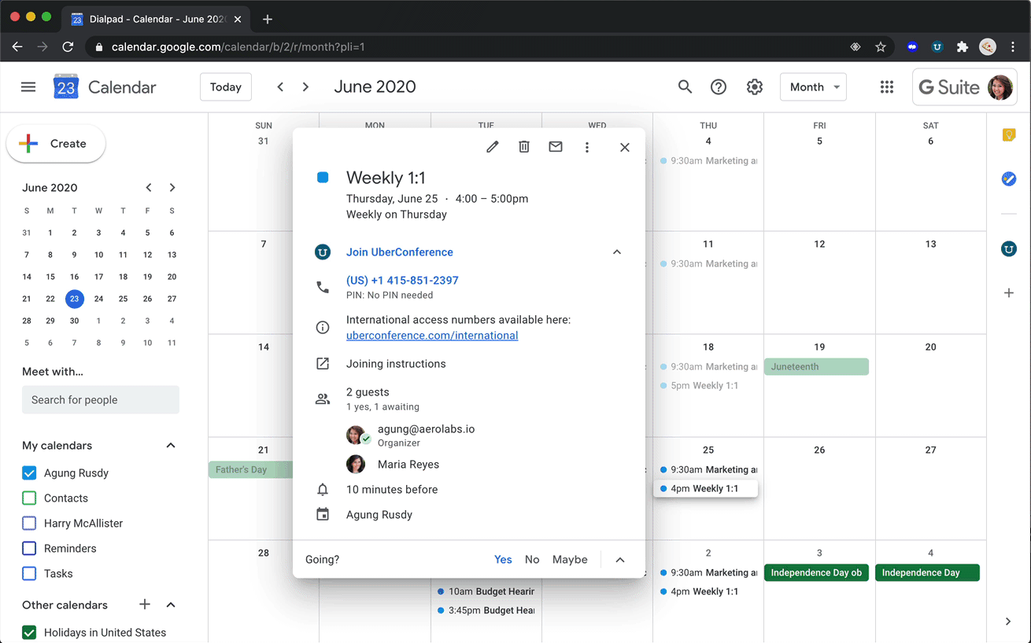Open a new browser tab
1031x643 pixels.
(268, 19)
